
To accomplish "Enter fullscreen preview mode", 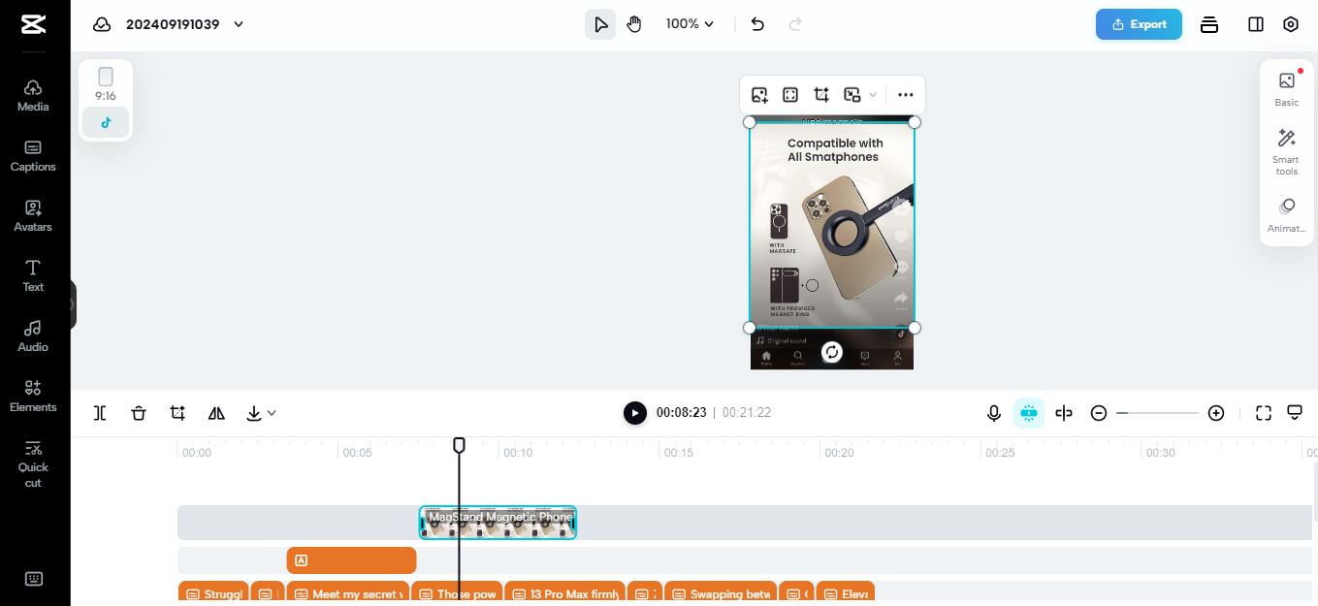I will click(x=1263, y=413).
